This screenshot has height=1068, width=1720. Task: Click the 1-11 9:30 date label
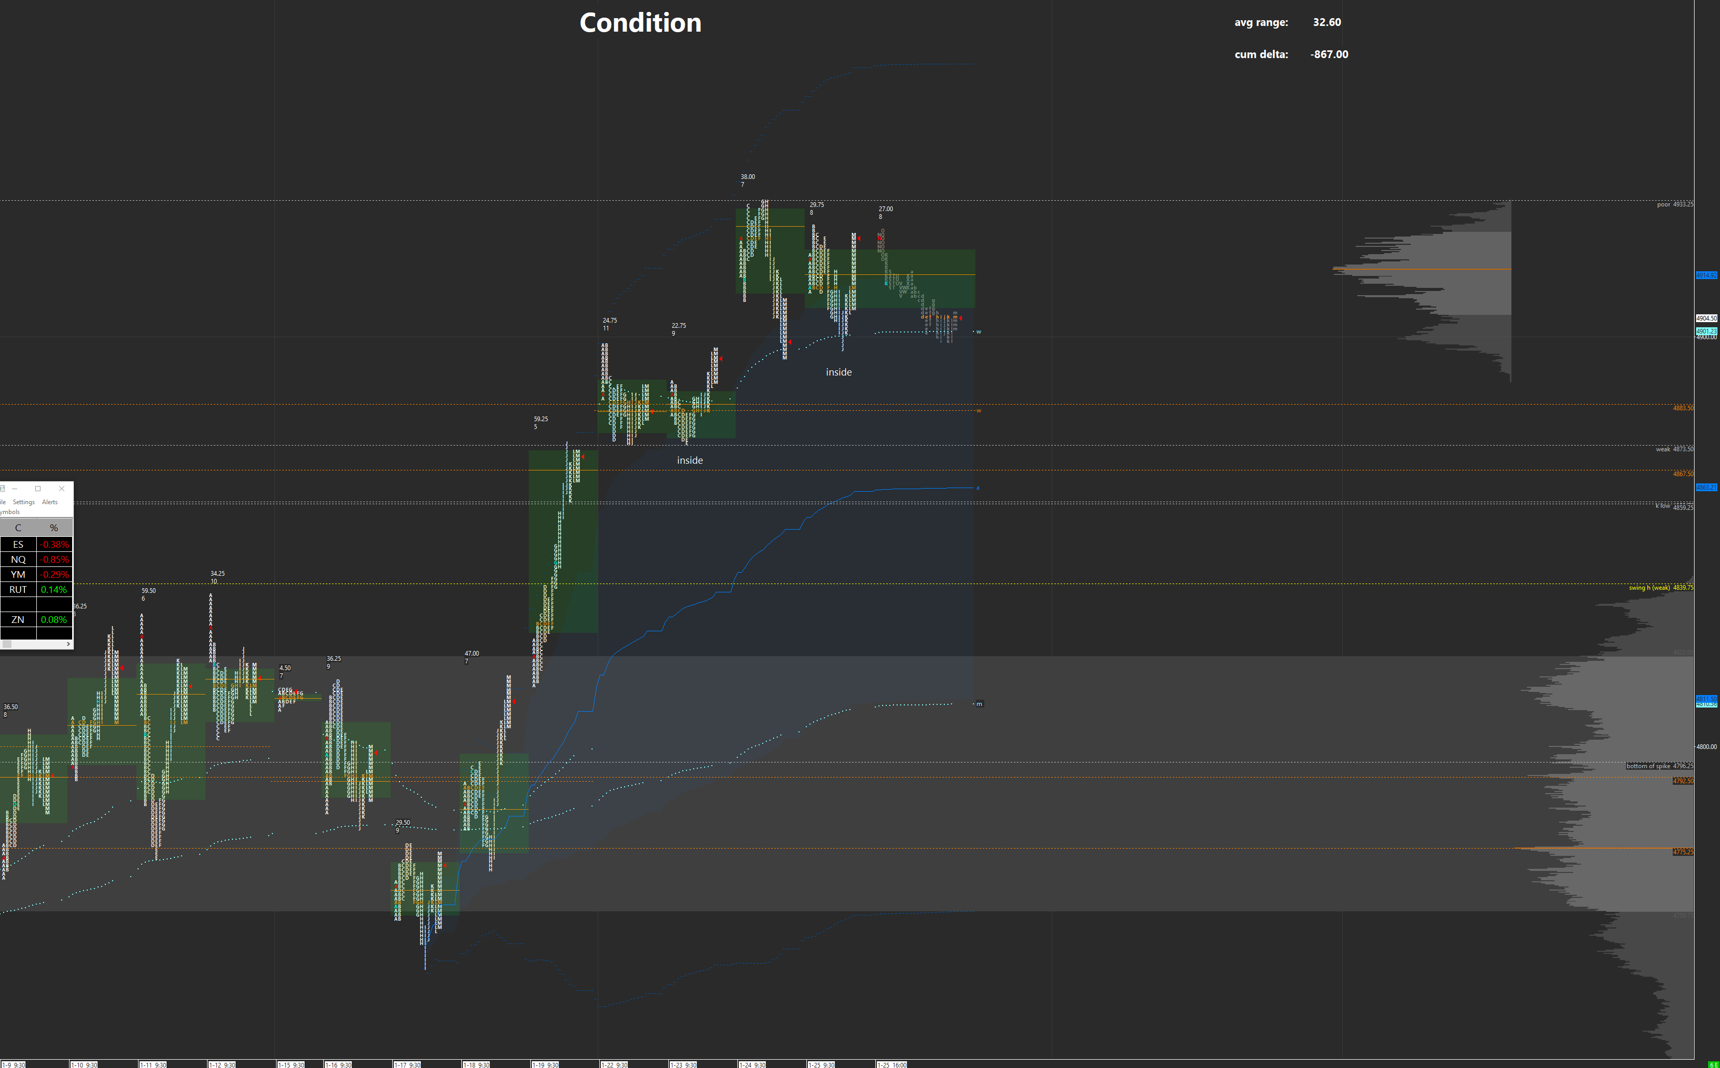coord(153,1064)
